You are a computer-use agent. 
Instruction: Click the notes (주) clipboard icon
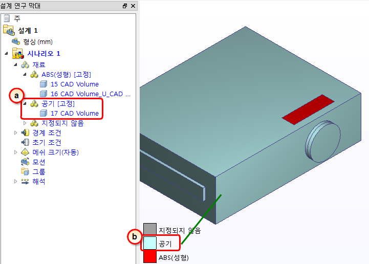click(x=7, y=18)
